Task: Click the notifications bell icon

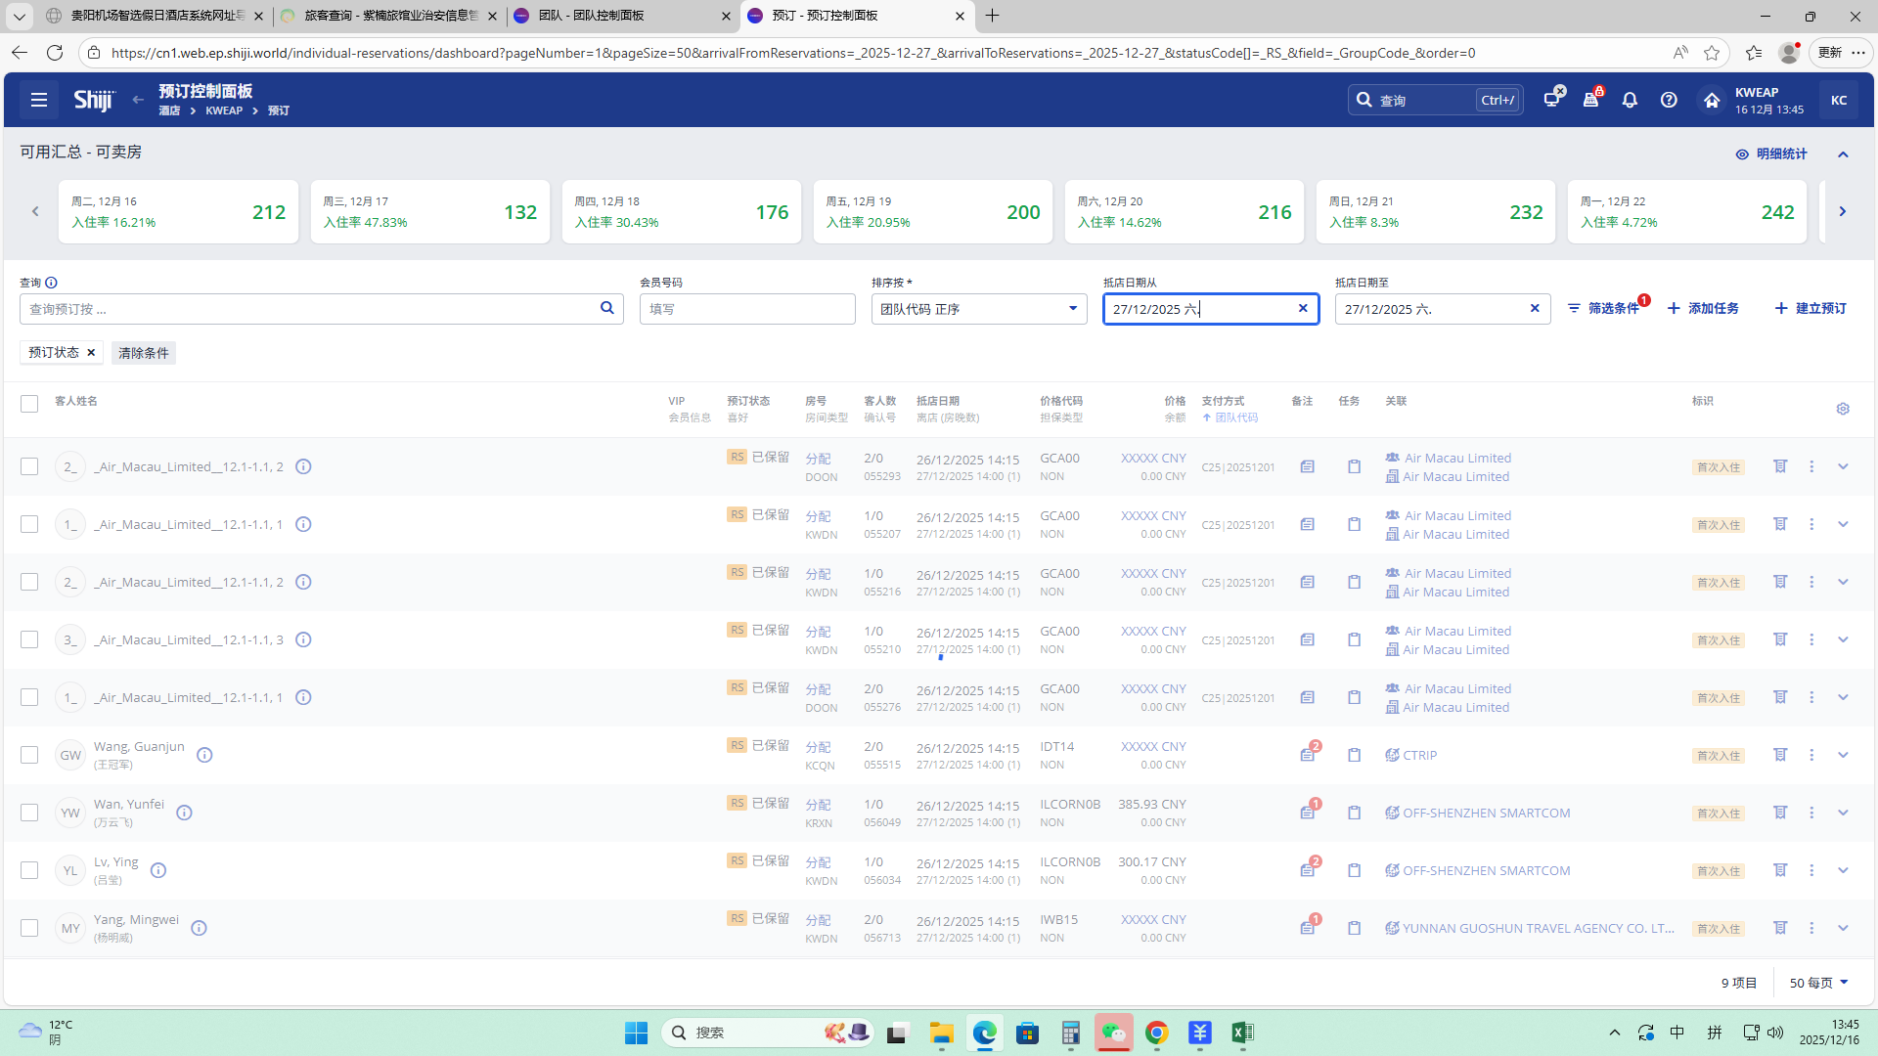Action: 1630,100
